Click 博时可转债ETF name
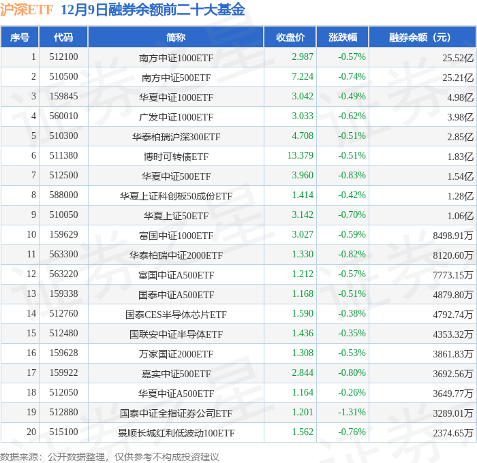 pos(176,157)
